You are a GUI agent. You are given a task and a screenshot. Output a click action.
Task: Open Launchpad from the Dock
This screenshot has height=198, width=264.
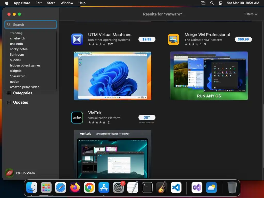click(46, 187)
